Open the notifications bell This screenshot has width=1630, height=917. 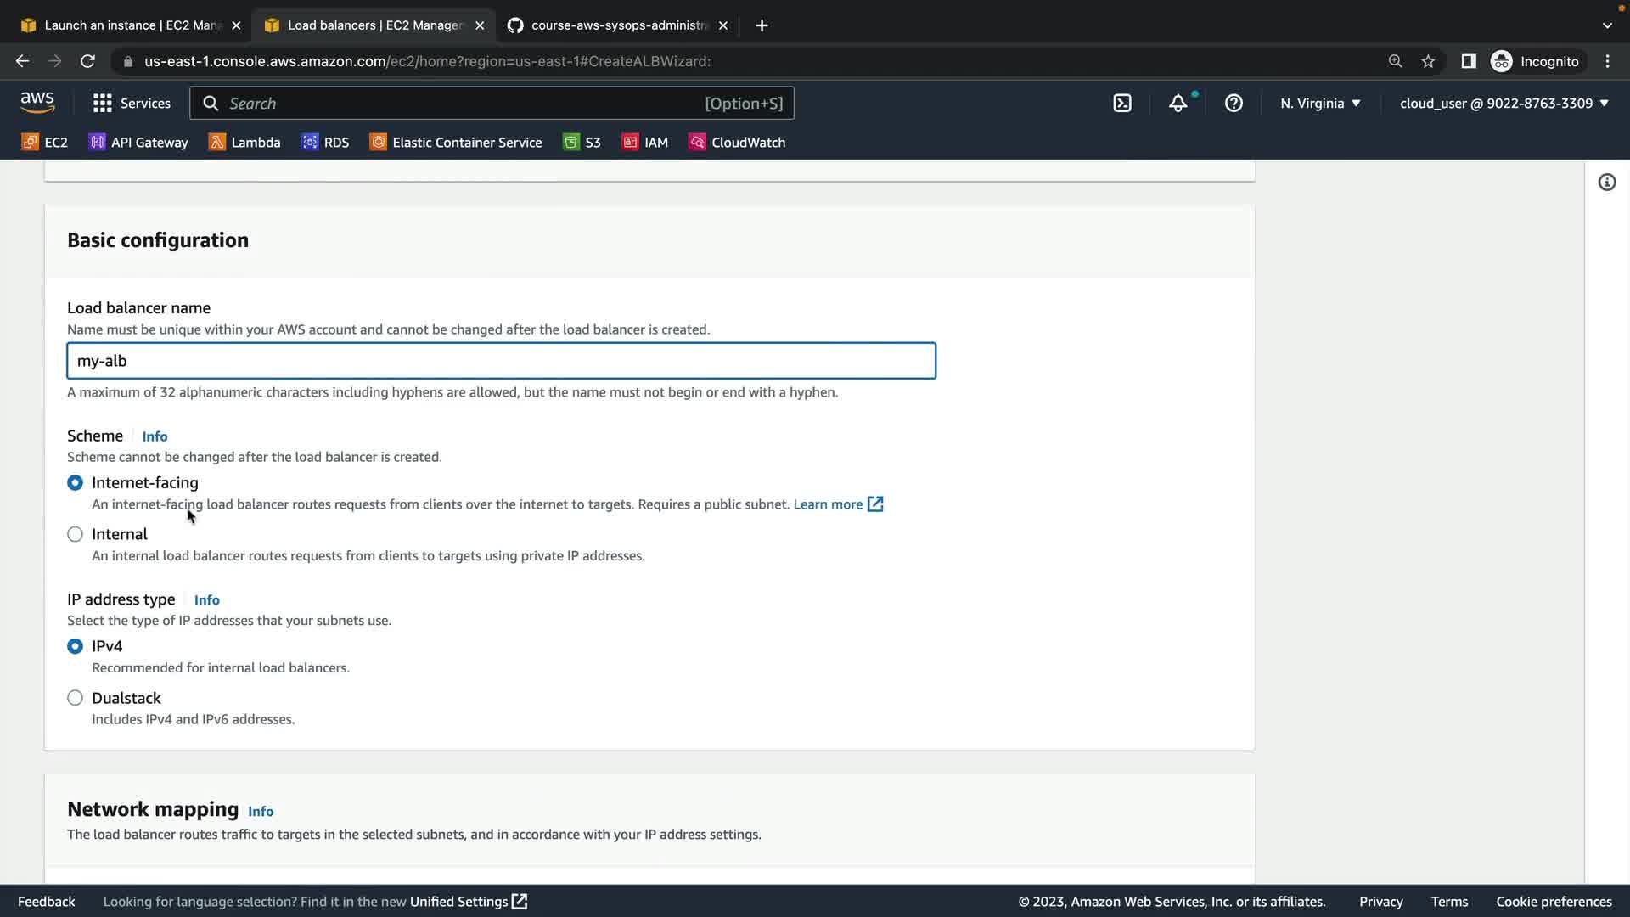click(1178, 104)
